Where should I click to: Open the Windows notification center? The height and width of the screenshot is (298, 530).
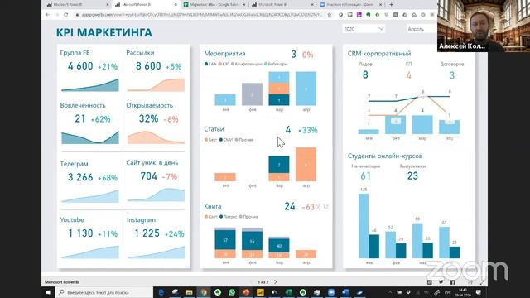pos(479,292)
